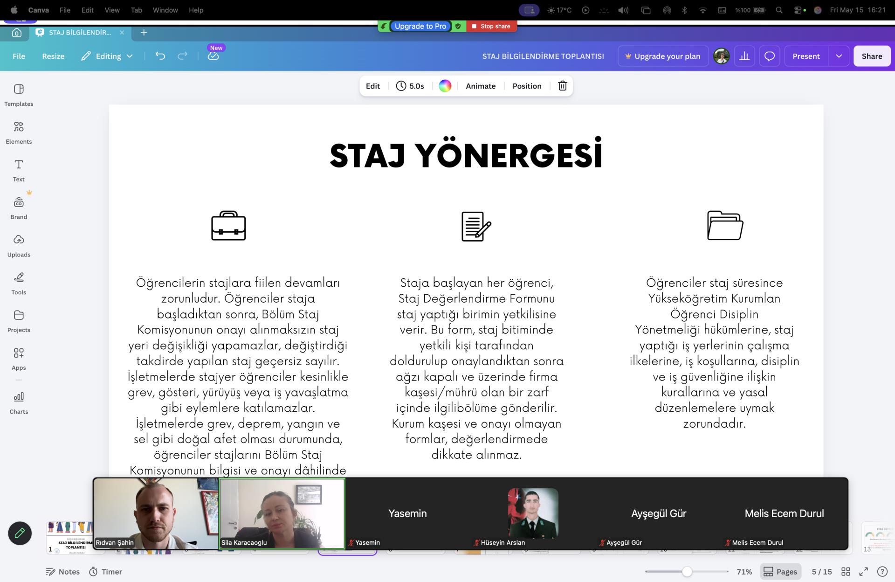This screenshot has width=895, height=582.
Task: Click the Redo arrow
Action: (182, 56)
